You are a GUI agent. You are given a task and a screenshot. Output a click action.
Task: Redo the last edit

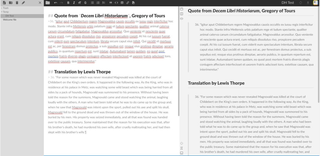[x=62, y=2]
